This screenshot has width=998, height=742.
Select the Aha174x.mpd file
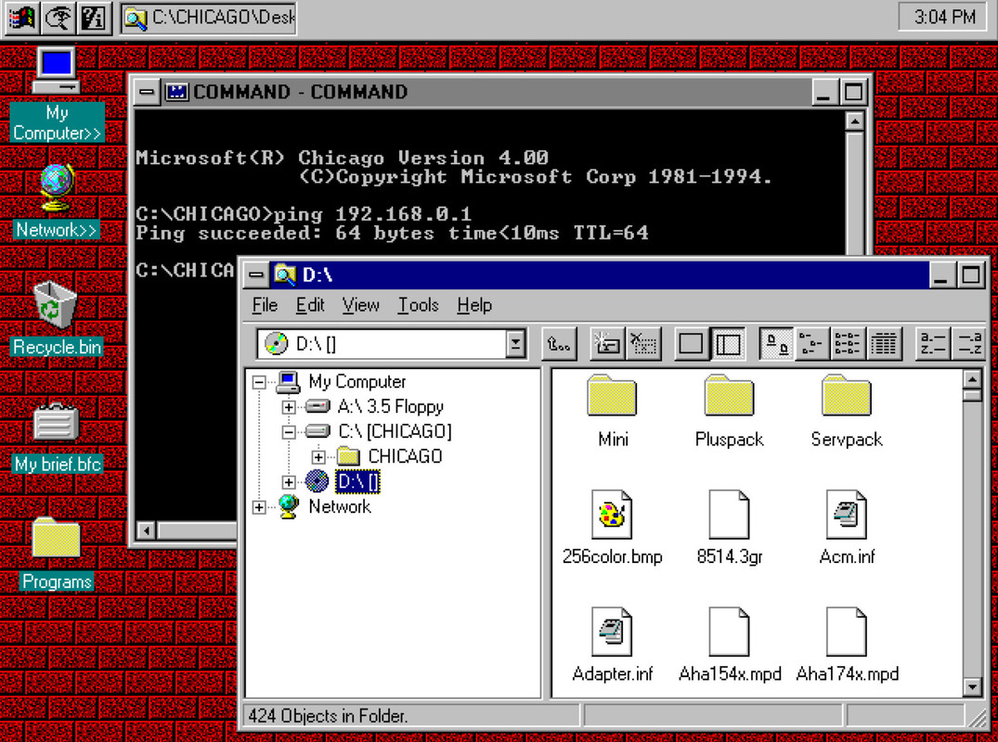click(x=847, y=645)
